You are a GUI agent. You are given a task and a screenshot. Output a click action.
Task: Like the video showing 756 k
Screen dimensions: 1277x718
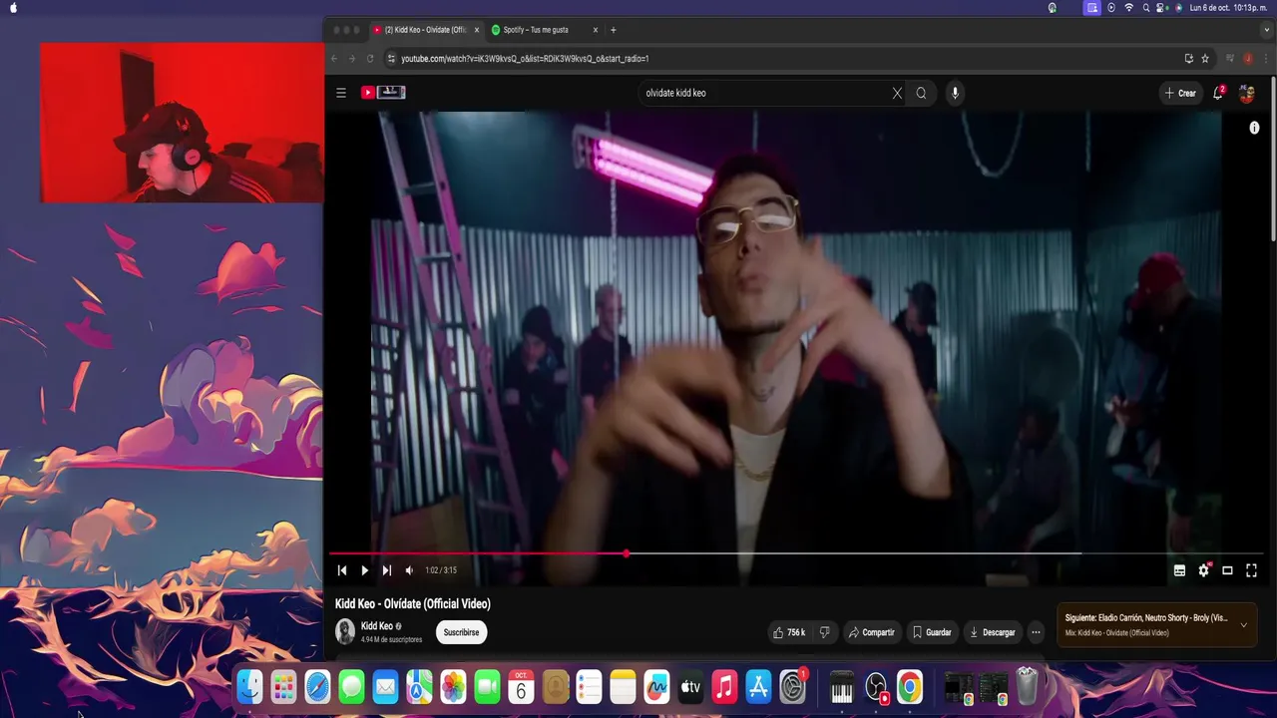click(x=788, y=632)
